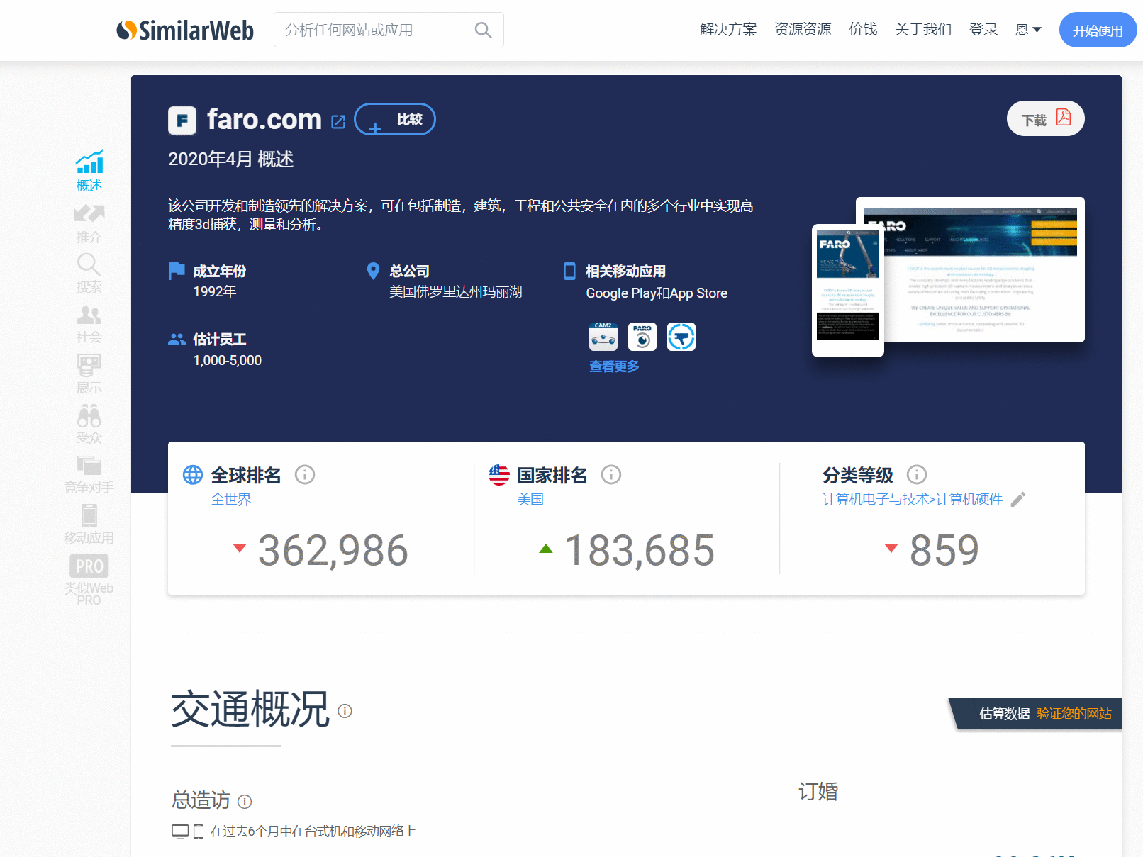Expand the 恩 language dropdown

pyautogui.click(x=1028, y=29)
